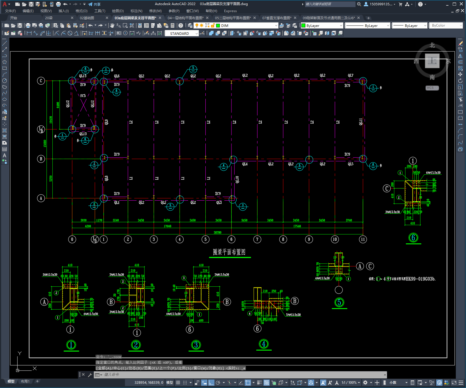Select the Diameter dimension tool
Screen dimensions: 466x388
pyautogui.click(x=70, y=33)
